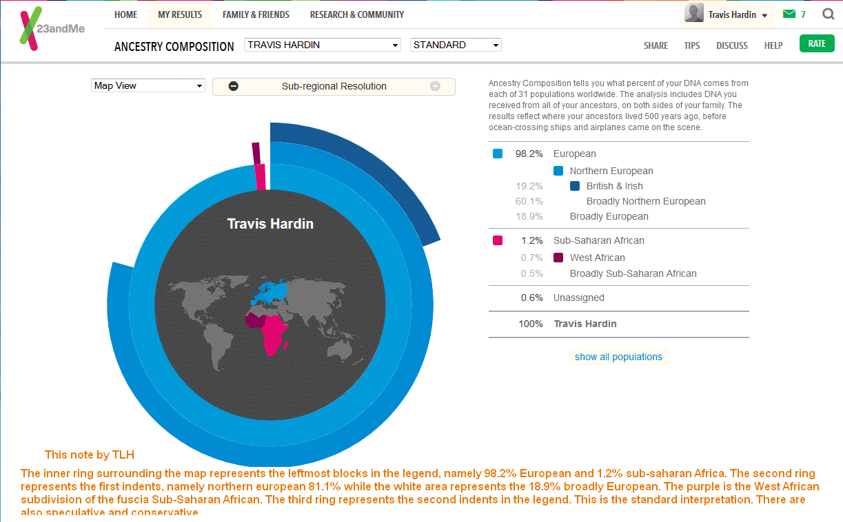Expand the Travis Hardin account menu arrow

pos(765,15)
